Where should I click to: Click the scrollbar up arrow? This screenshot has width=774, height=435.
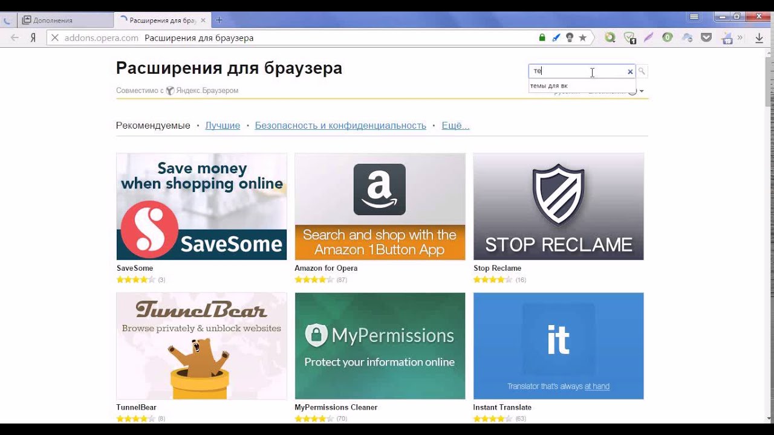[x=769, y=53]
